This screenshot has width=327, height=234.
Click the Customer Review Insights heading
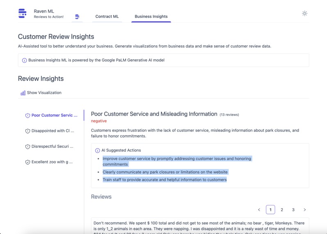(x=56, y=37)
